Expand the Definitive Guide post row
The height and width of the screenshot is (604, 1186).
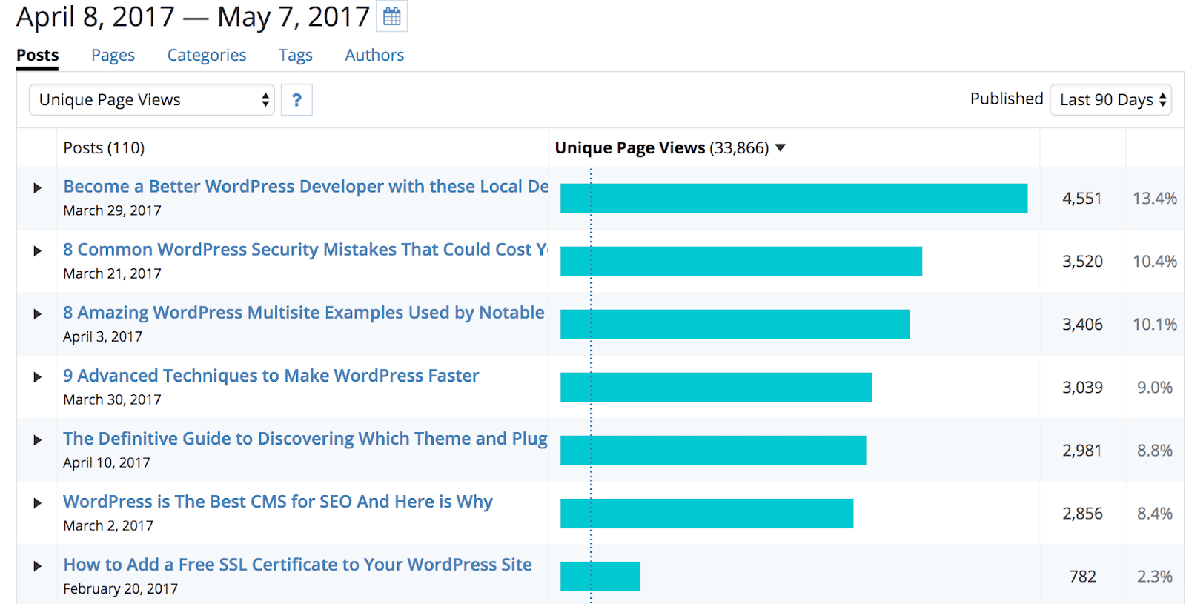click(x=37, y=440)
